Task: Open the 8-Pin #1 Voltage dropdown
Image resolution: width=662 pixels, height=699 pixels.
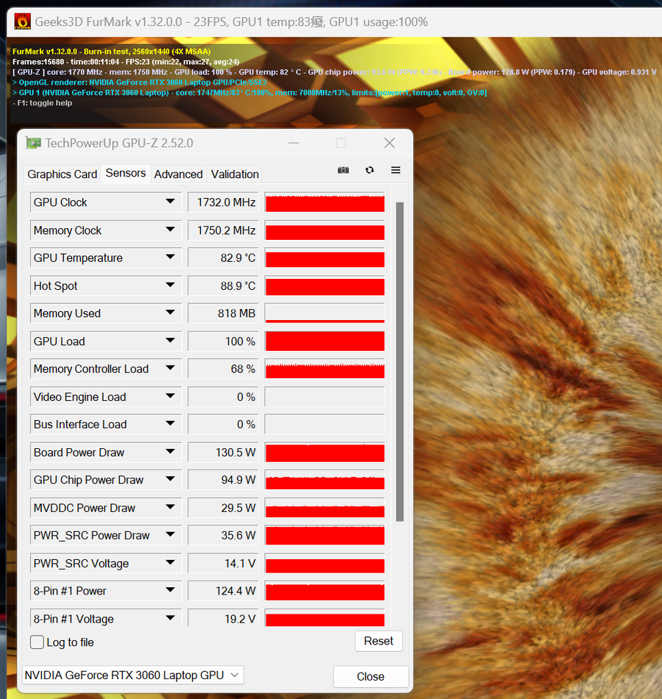Action: (x=170, y=618)
